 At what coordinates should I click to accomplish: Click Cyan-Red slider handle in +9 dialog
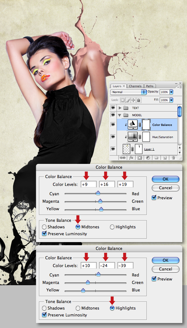click(98, 193)
